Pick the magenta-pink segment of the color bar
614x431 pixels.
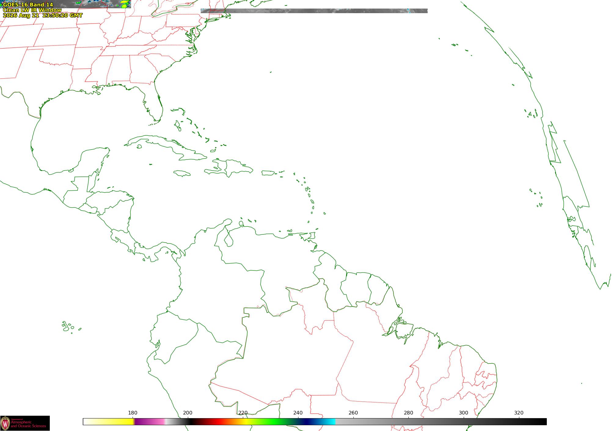[x=150, y=422]
